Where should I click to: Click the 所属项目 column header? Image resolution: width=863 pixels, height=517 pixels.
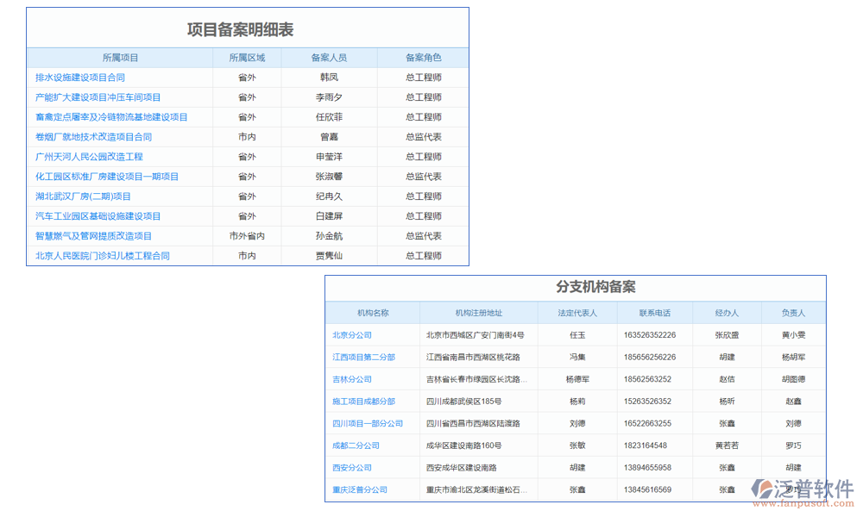coord(120,58)
